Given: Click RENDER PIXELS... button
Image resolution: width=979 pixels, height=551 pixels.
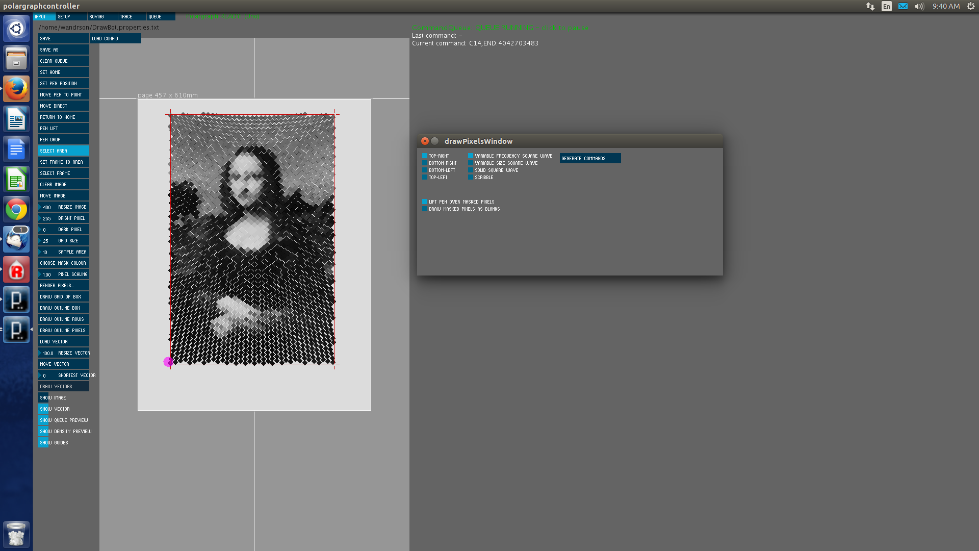Looking at the screenshot, I should coord(64,286).
